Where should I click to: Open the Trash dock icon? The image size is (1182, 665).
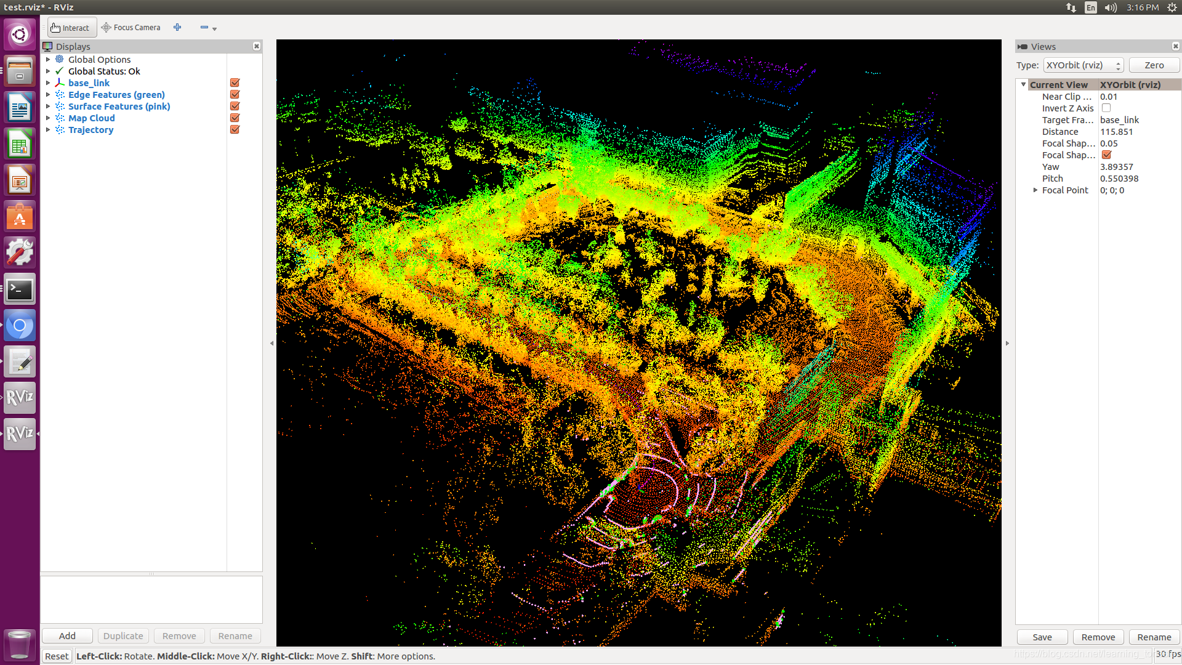pyautogui.click(x=20, y=644)
